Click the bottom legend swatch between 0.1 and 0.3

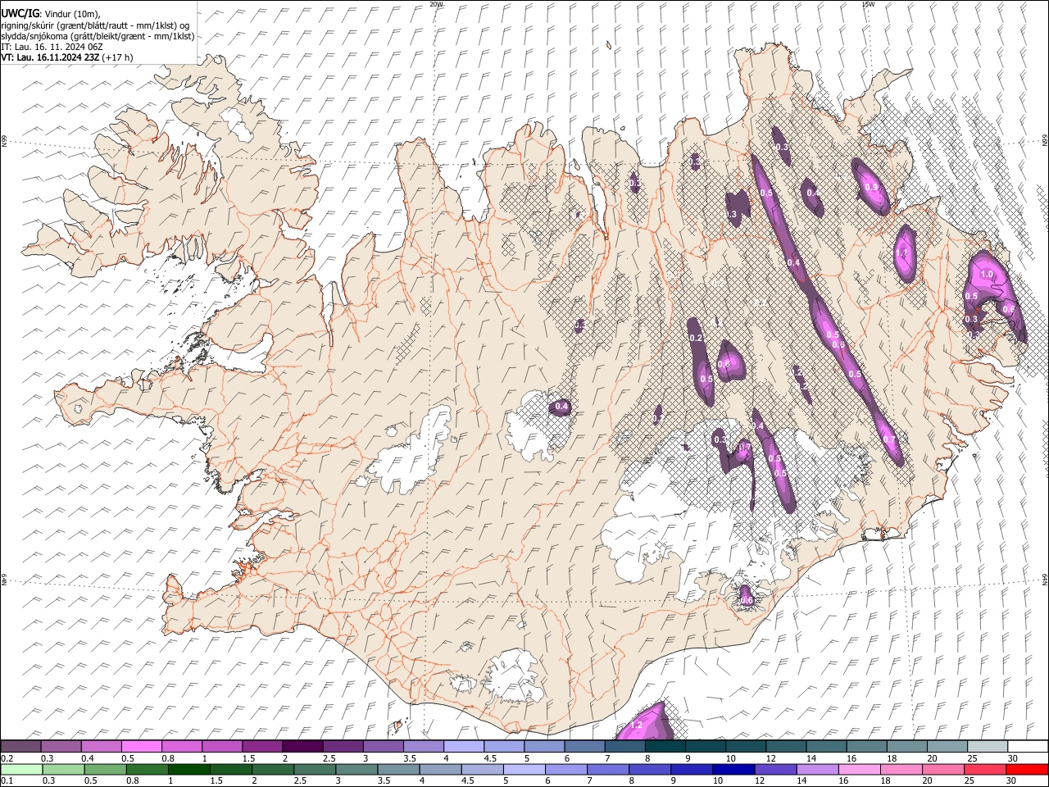pyautogui.click(x=20, y=769)
